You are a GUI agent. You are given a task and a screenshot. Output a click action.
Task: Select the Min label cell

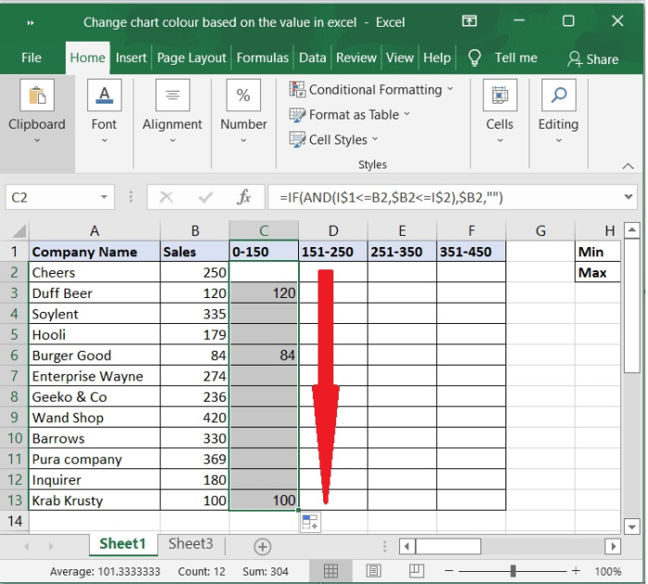(x=598, y=252)
